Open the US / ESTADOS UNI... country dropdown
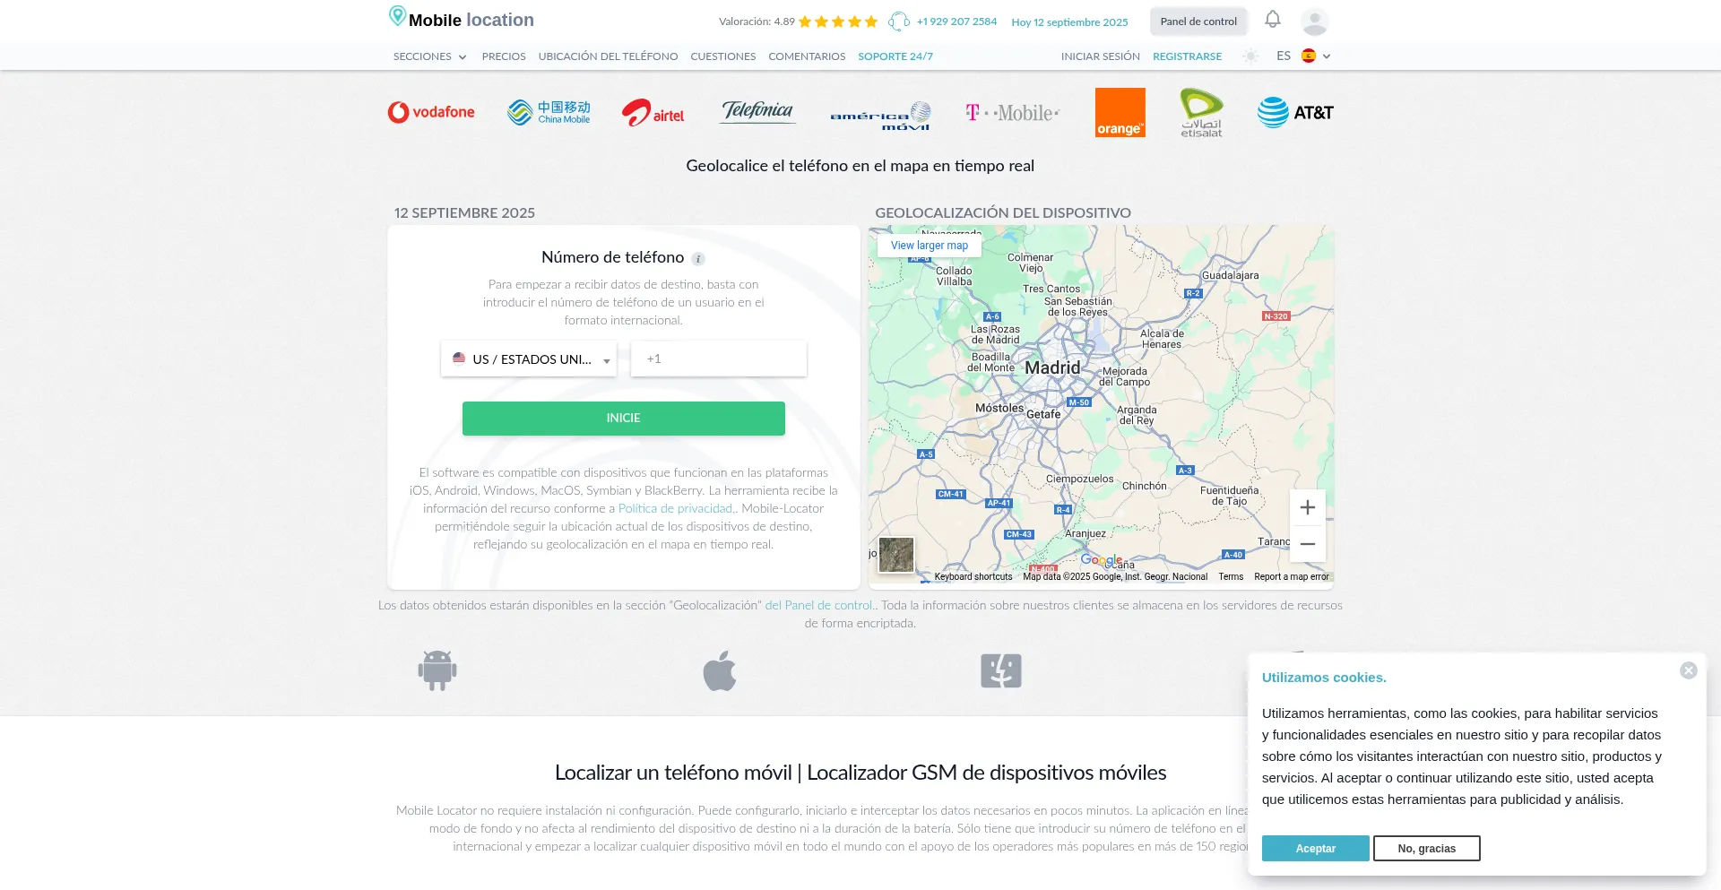Screen dimensions: 1721x890 (529, 359)
